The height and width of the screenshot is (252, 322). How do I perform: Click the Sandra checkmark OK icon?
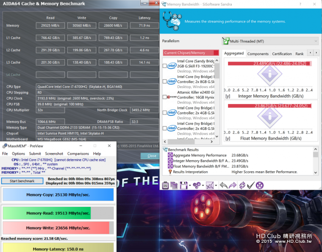point(251,186)
